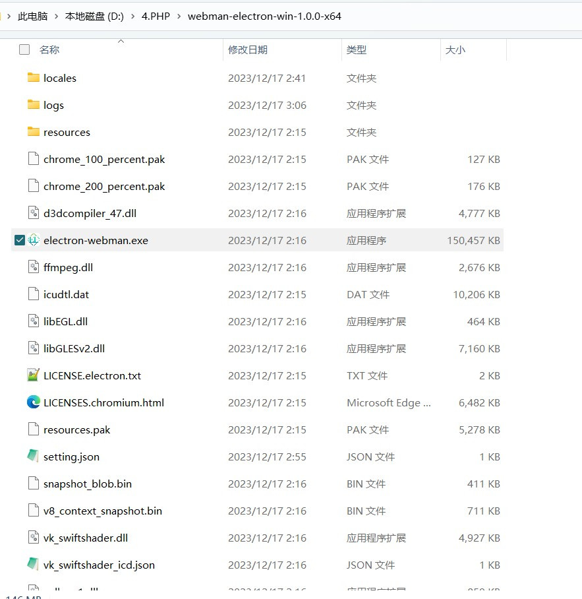The height and width of the screenshot is (599, 582).
Task: Click the electron-webman.exe application icon
Action: (x=34, y=240)
